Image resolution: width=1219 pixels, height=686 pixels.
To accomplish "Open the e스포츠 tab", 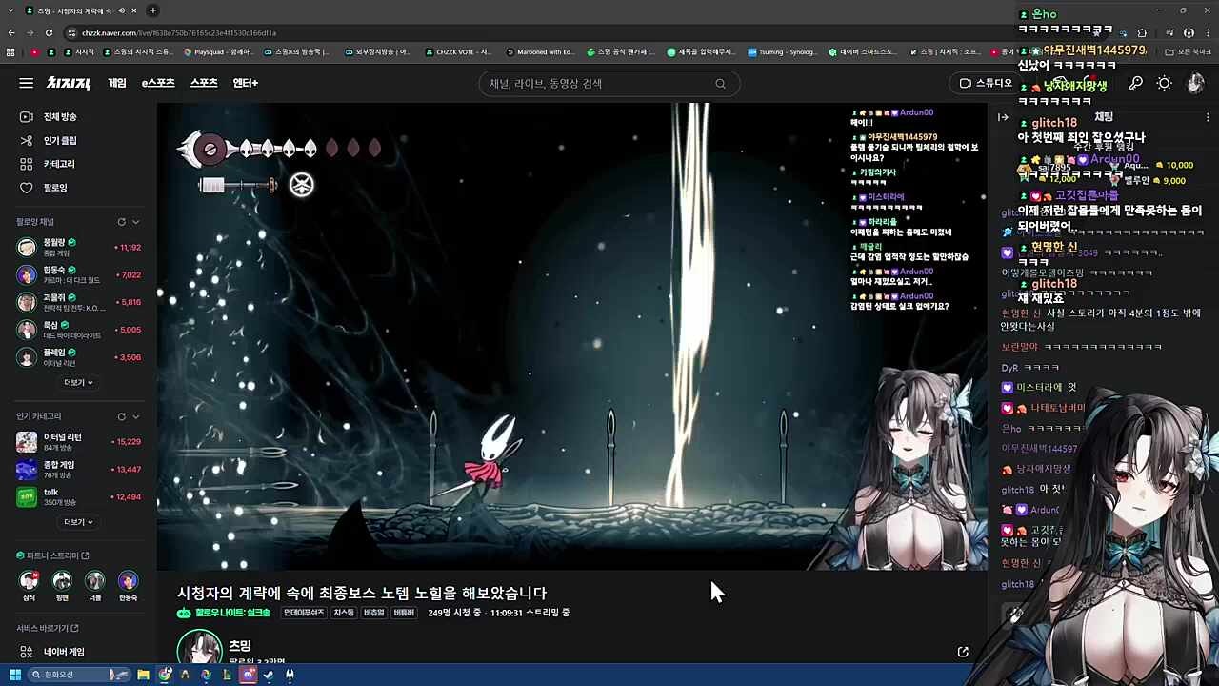I will point(158,83).
